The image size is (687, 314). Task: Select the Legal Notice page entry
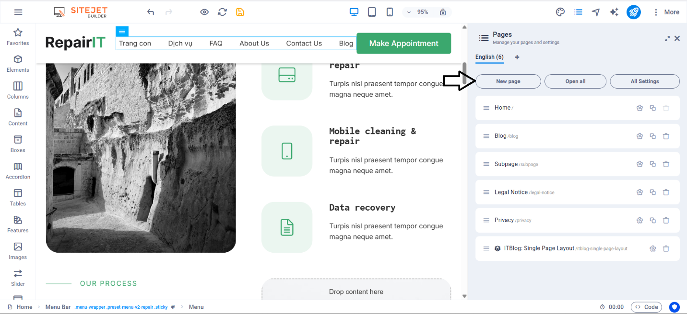(x=511, y=192)
